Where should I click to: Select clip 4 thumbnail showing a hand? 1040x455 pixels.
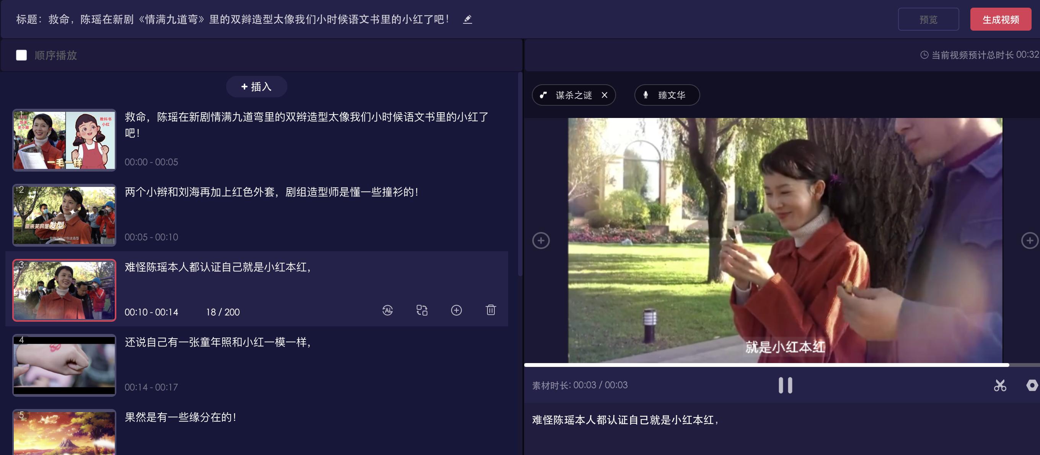64,365
